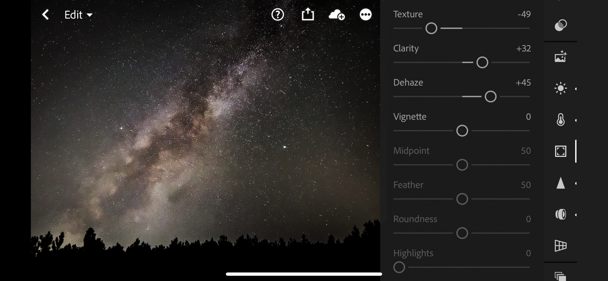This screenshot has height=281, width=608.
Task: Tap the share export icon
Action: pos(308,14)
